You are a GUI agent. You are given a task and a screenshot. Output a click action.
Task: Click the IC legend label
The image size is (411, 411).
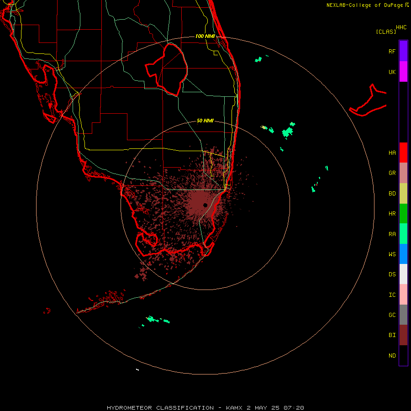[x=392, y=295]
